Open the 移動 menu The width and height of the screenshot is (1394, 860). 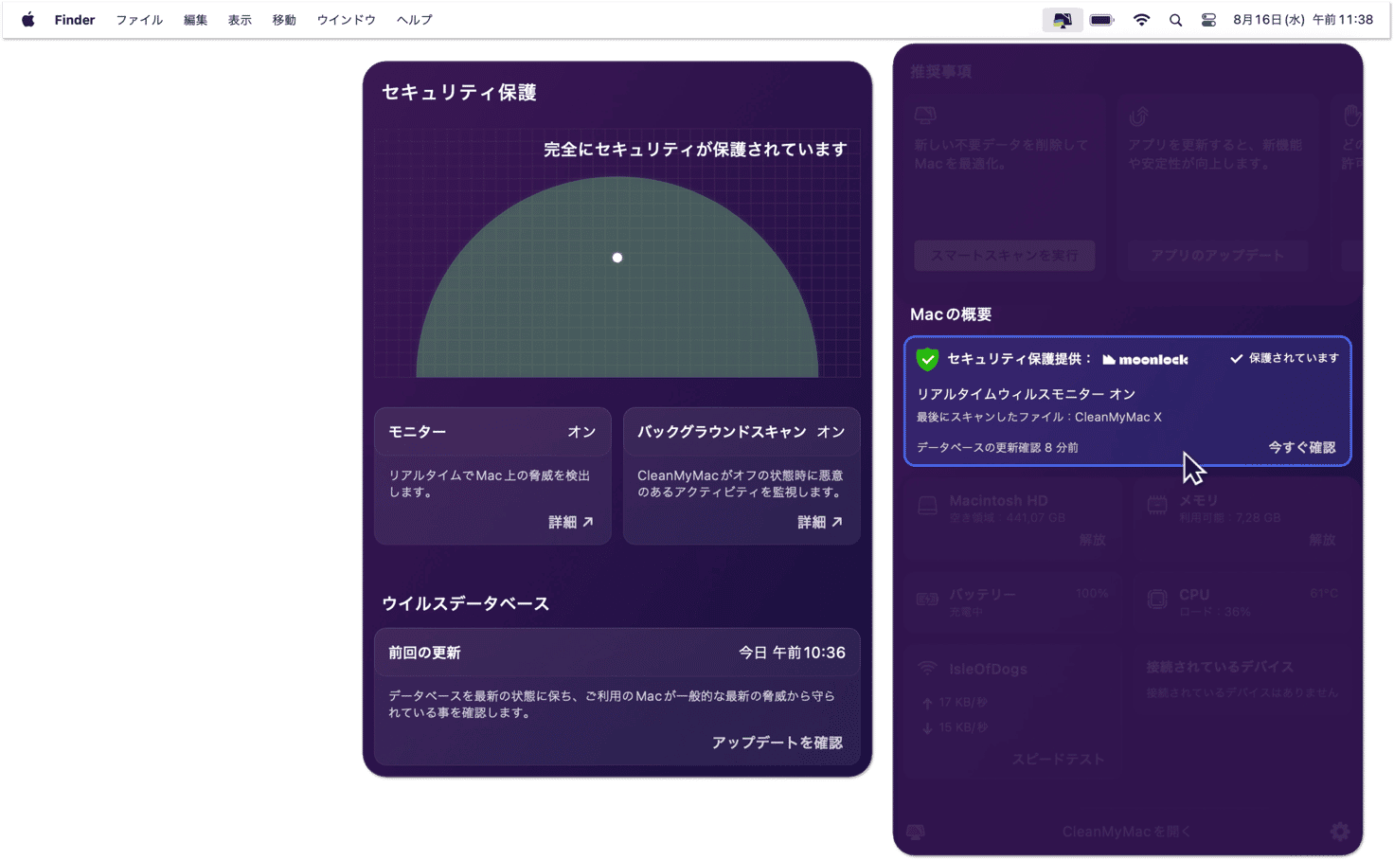click(284, 20)
